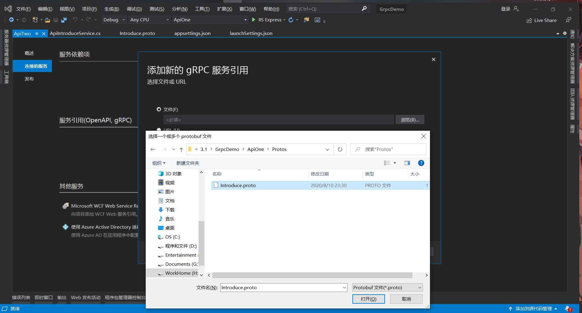This screenshot has width=582, height=313.
Task: Open the 工具(T) menu
Action: pos(202,9)
